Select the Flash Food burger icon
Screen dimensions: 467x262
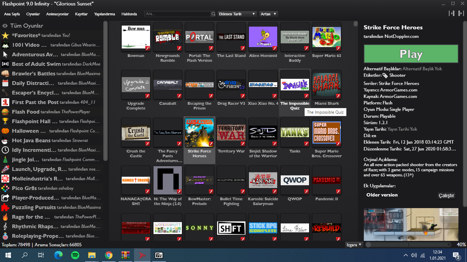click(5, 112)
